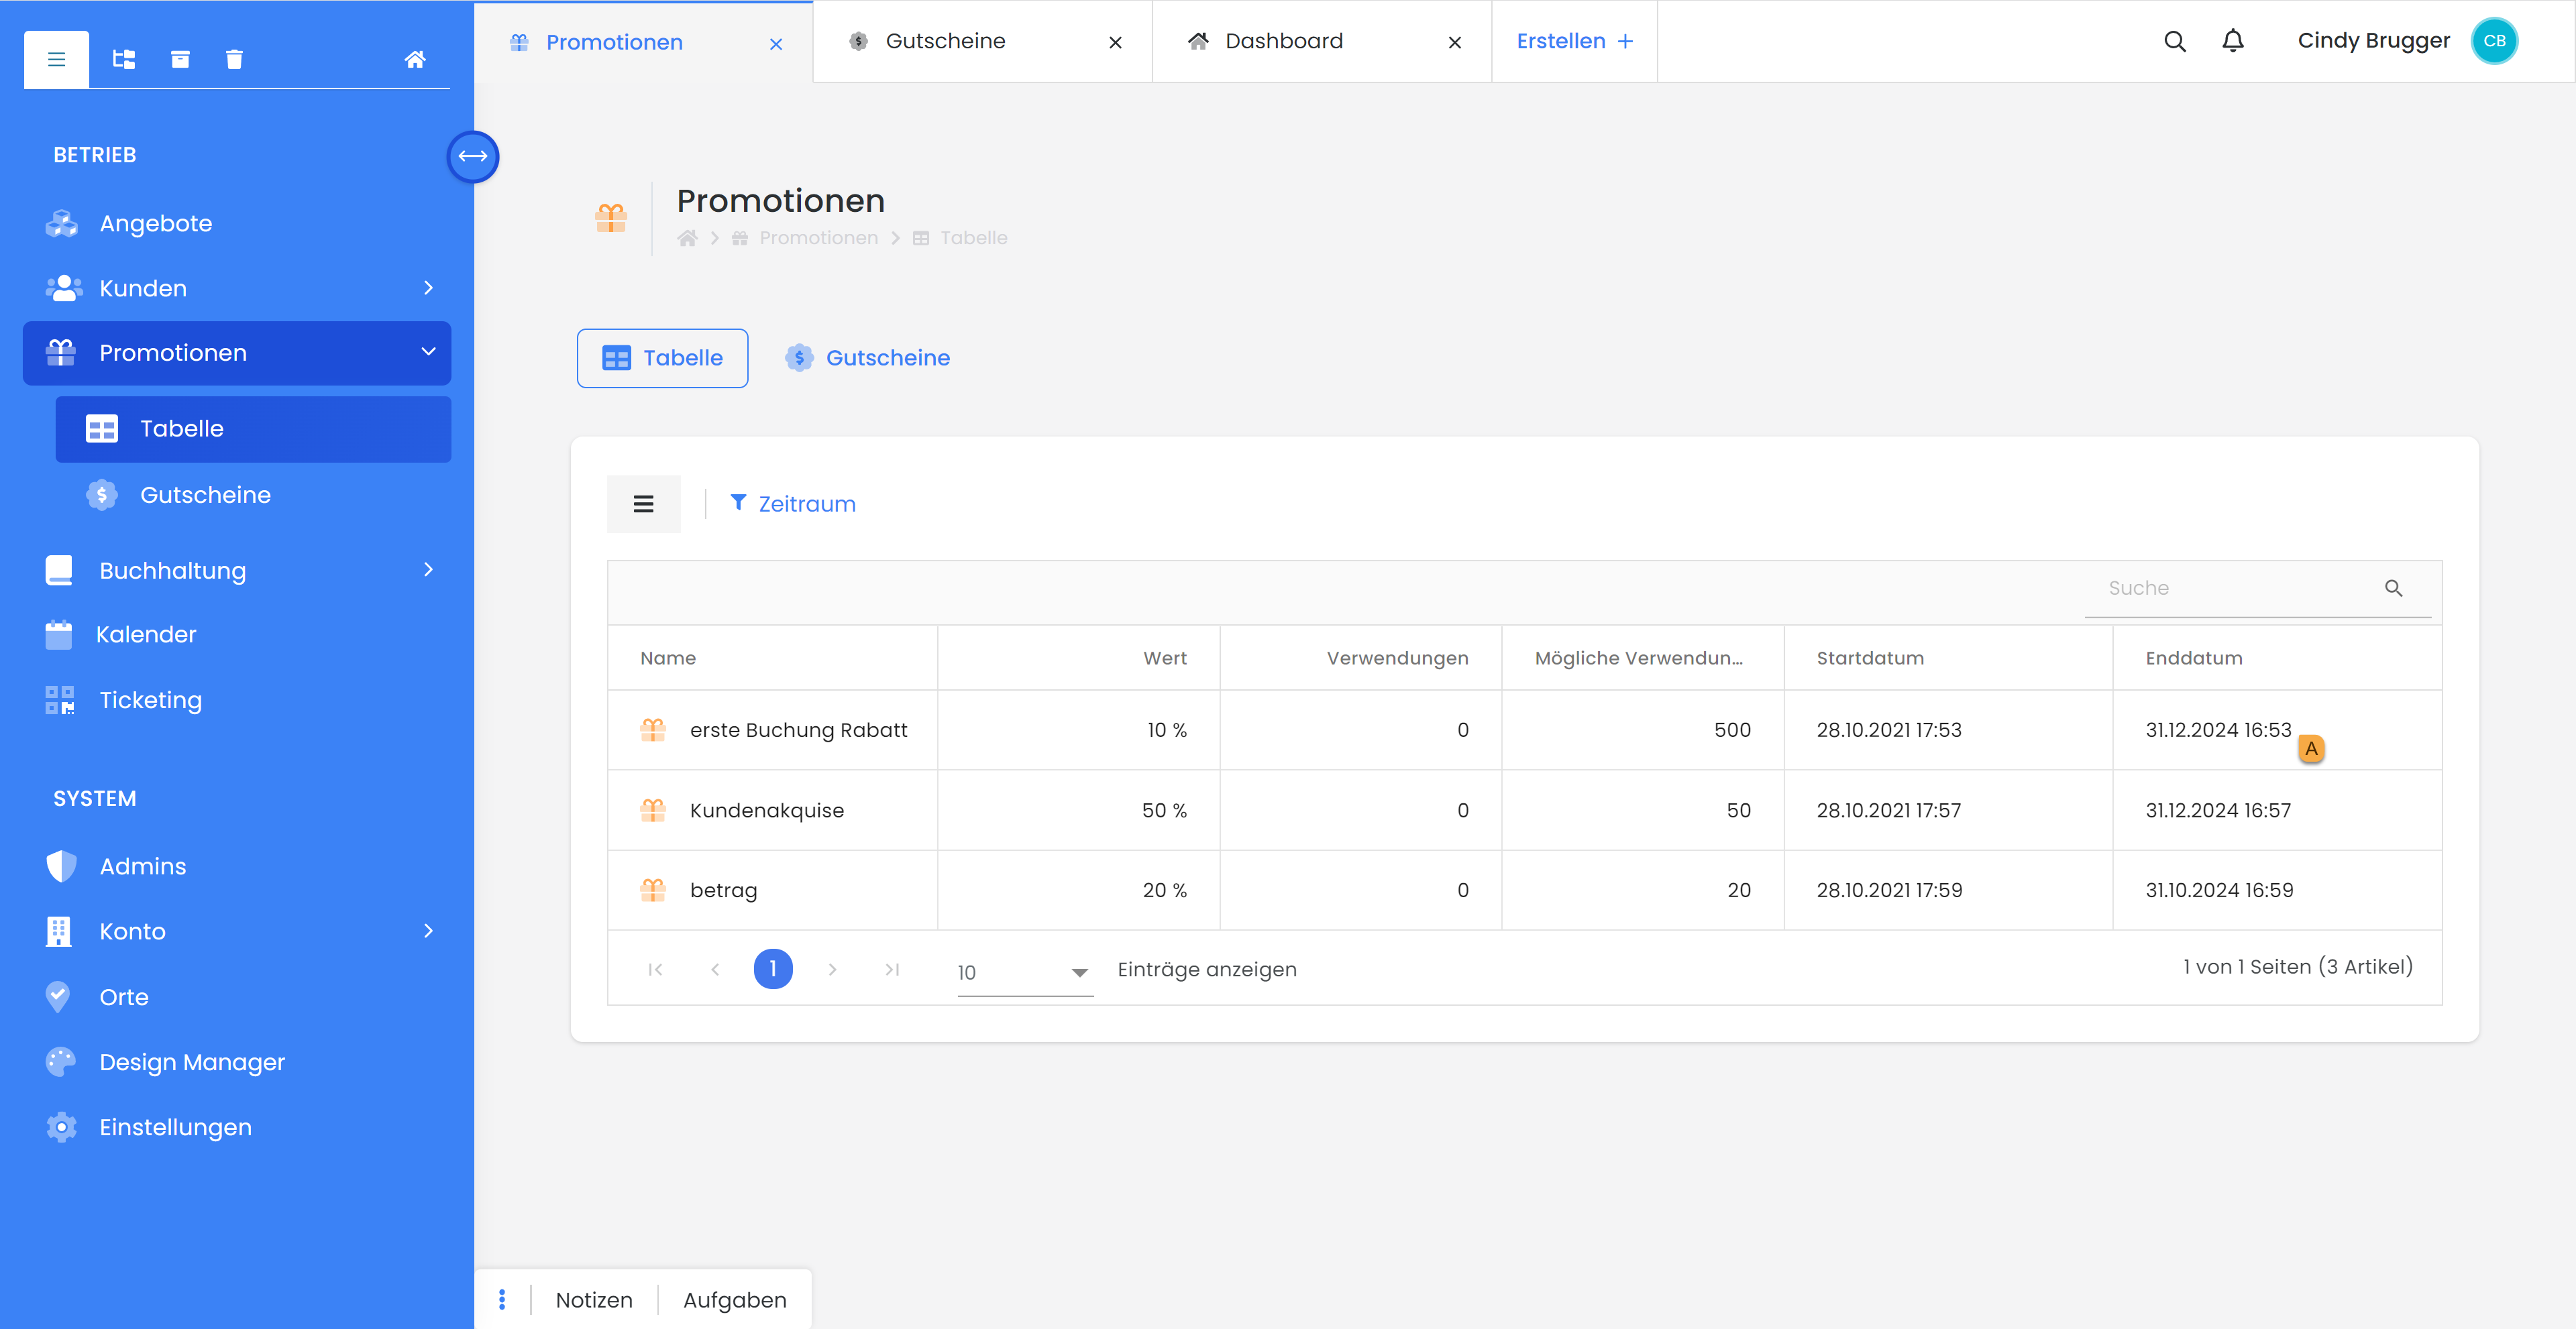Image resolution: width=2576 pixels, height=1329 pixels.
Task: Click the top-right search magnifier icon
Action: click(2174, 41)
